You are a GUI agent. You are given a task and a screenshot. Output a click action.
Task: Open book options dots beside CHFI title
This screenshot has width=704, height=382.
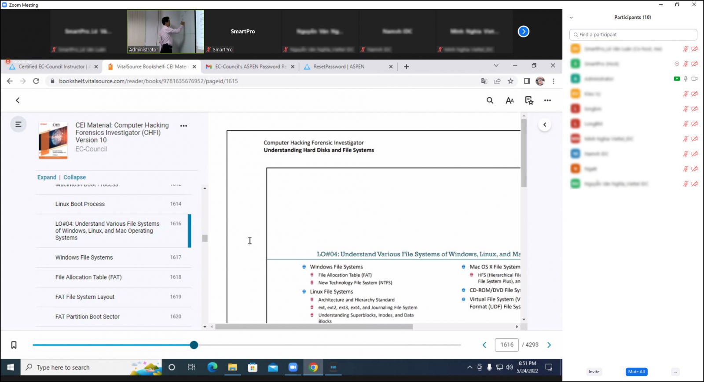pyautogui.click(x=183, y=125)
